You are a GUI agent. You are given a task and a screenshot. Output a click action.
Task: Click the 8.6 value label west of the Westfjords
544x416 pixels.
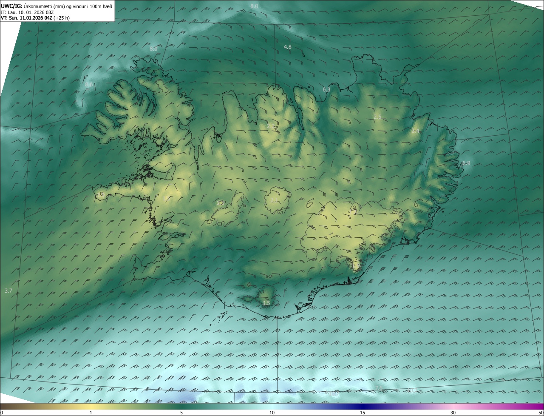click(x=89, y=85)
